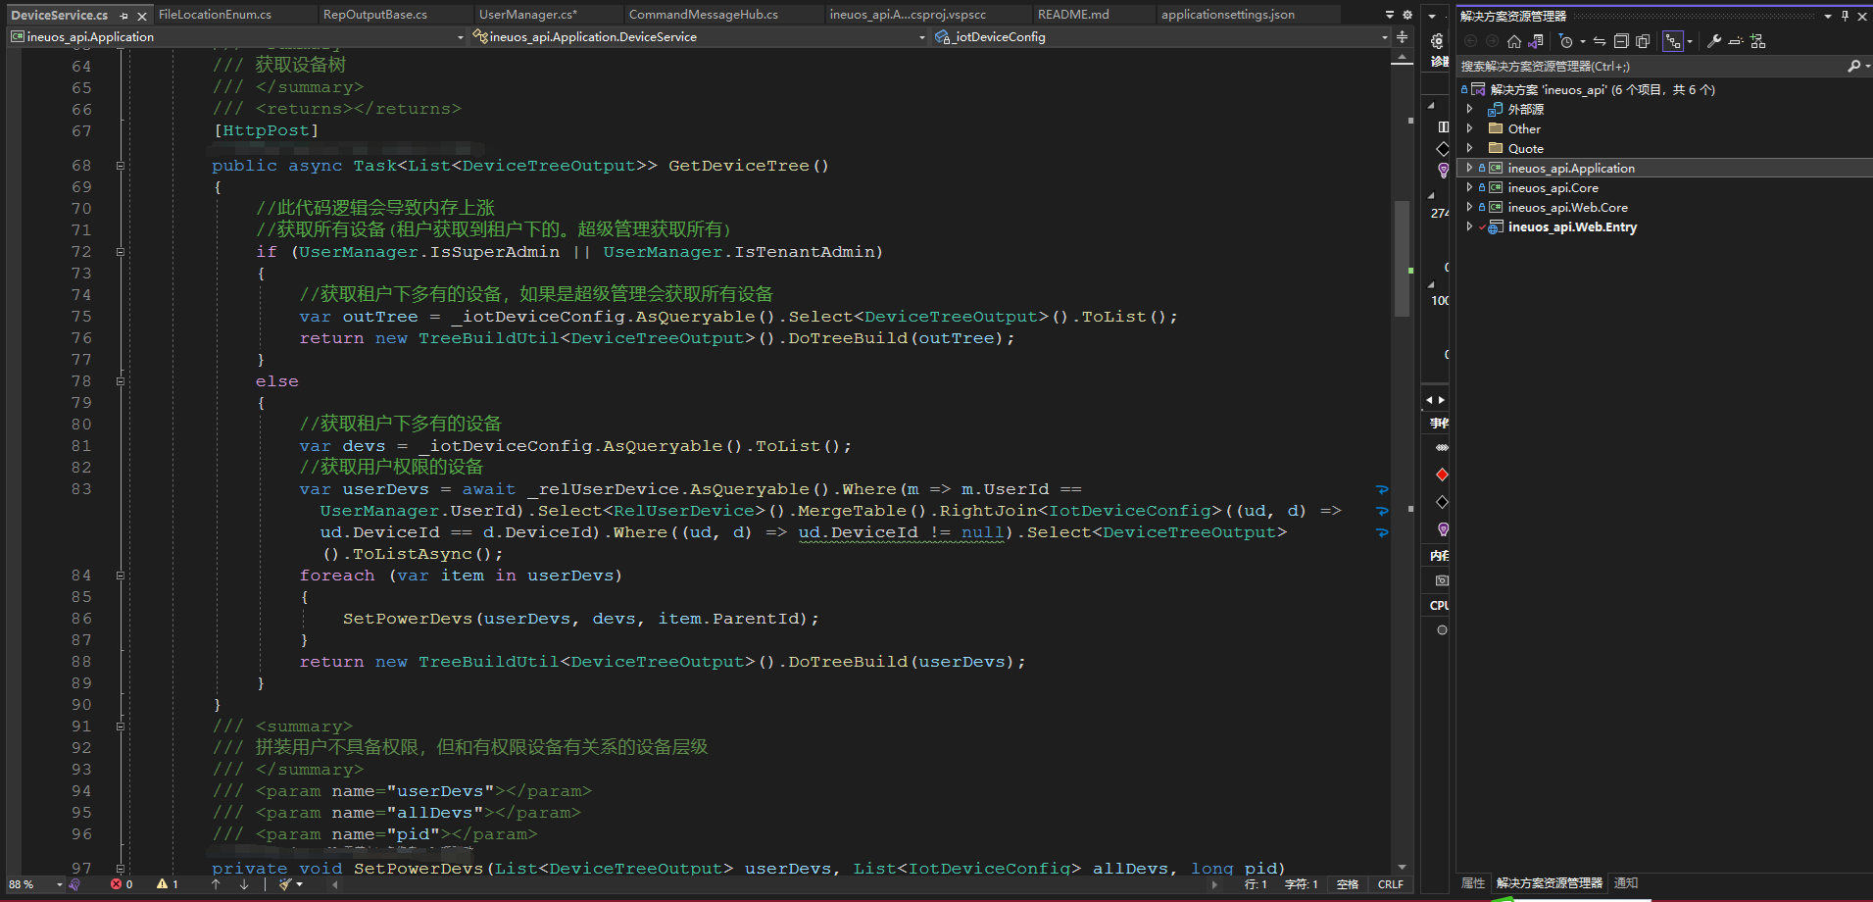The height and width of the screenshot is (902, 1873).
Task: Click the Home icon in Solution Explorer toolbar
Action: [1514, 41]
